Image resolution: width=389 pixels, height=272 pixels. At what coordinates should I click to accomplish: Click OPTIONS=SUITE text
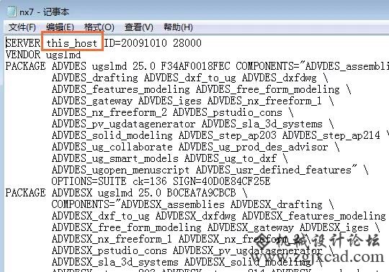(x=89, y=181)
